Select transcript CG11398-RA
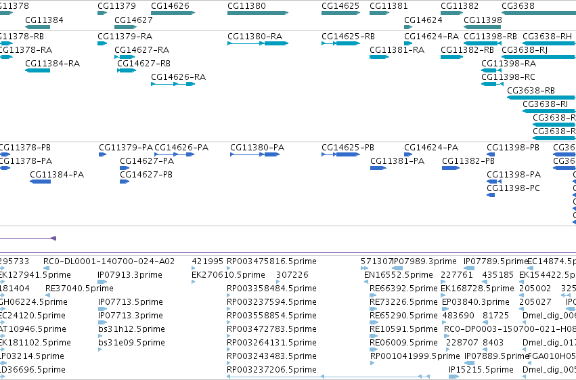Screen dimensions: 576x380 click(x=491, y=70)
